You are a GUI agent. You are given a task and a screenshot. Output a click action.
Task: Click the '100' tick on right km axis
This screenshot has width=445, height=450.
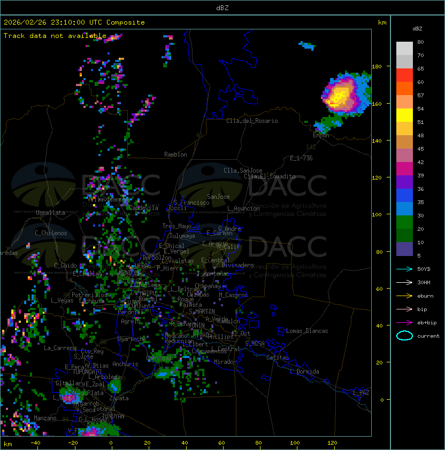tap(377, 215)
